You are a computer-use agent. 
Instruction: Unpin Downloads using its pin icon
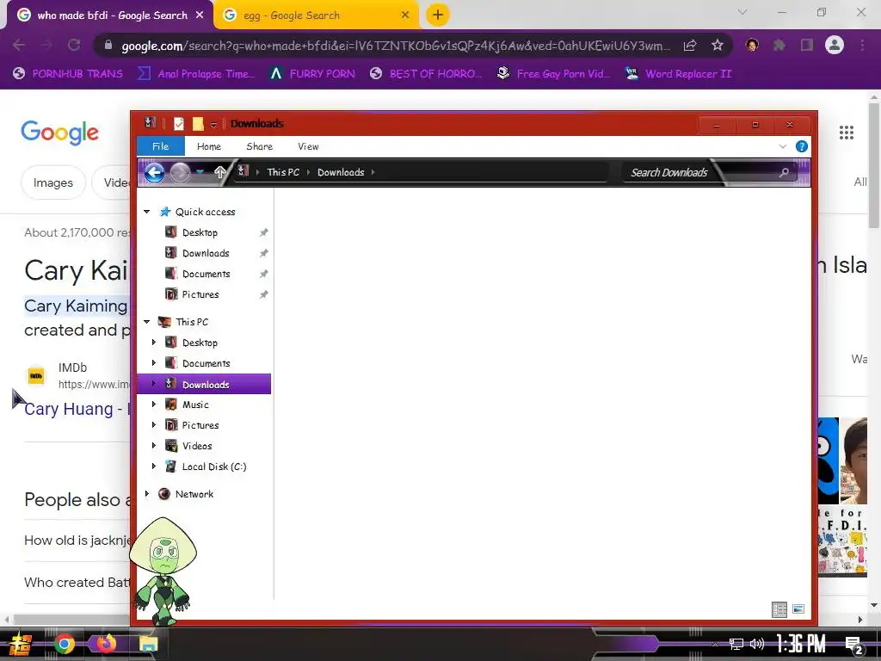pyautogui.click(x=263, y=254)
